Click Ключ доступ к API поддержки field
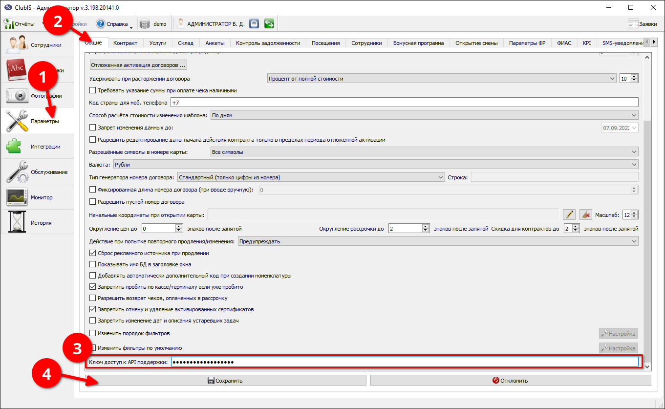Image resolution: width=665 pixels, height=409 pixels. (405, 362)
